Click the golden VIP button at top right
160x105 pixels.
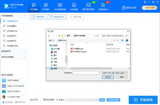point(149,8)
